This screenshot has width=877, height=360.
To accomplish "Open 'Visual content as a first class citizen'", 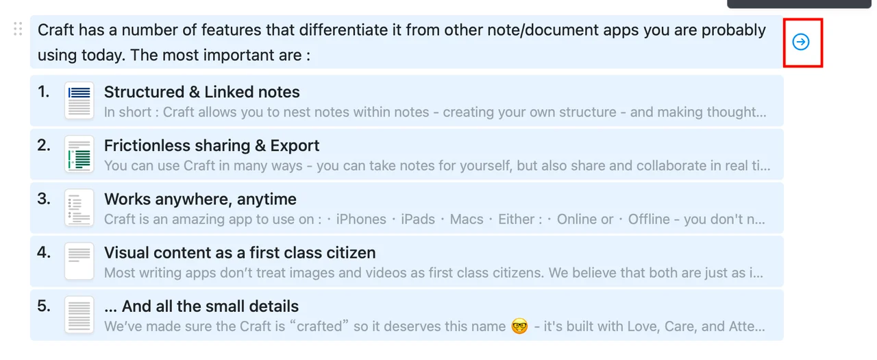I will pos(240,252).
